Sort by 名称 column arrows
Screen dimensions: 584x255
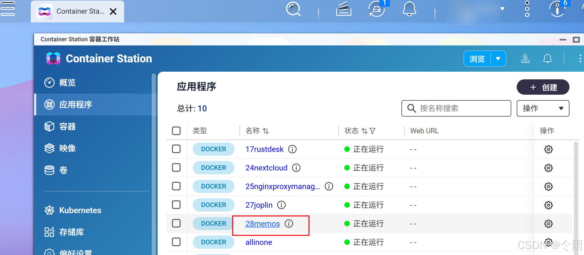[x=266, y=131]
